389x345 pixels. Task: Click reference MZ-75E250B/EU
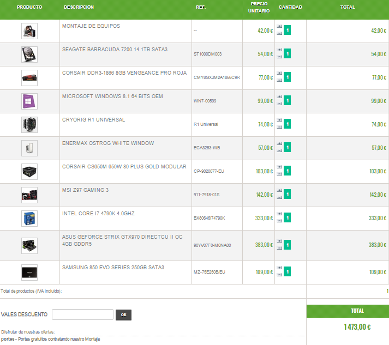pyautogui.click(x=210, y=272)
